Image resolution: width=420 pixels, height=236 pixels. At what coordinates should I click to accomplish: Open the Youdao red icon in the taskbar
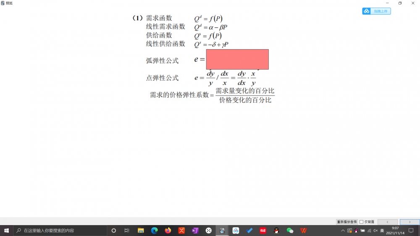(x=263, y=231)
